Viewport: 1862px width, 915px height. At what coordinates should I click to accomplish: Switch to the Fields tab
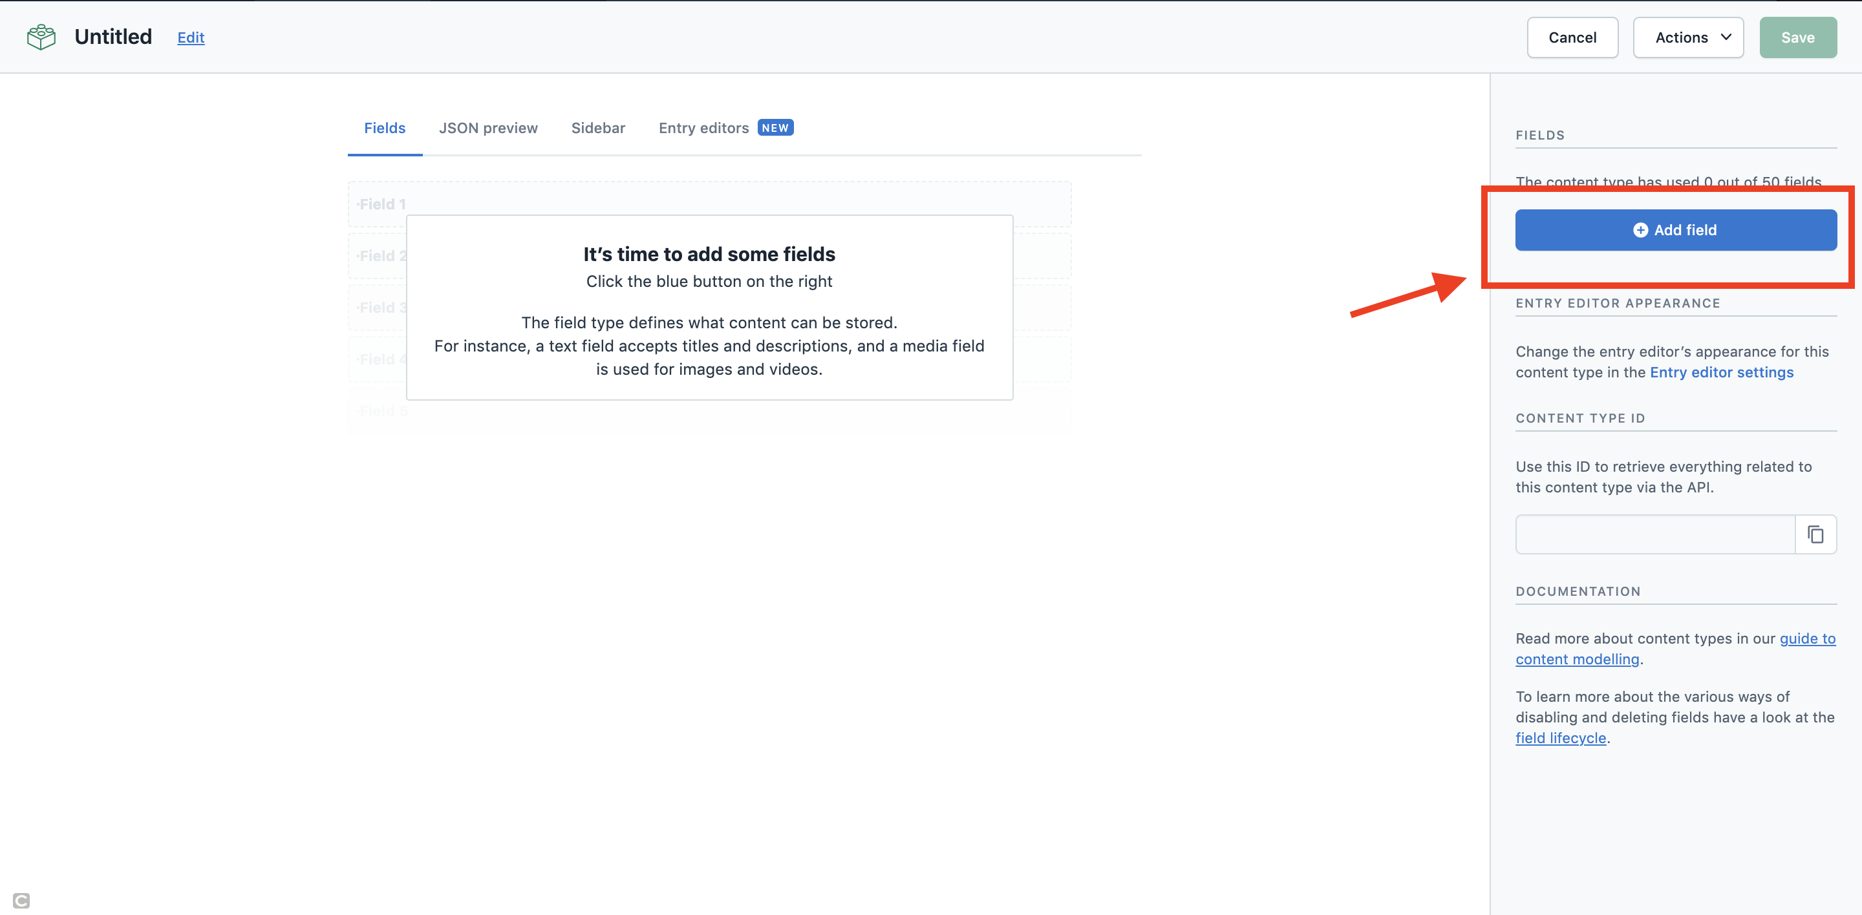[x=385, y=128]
